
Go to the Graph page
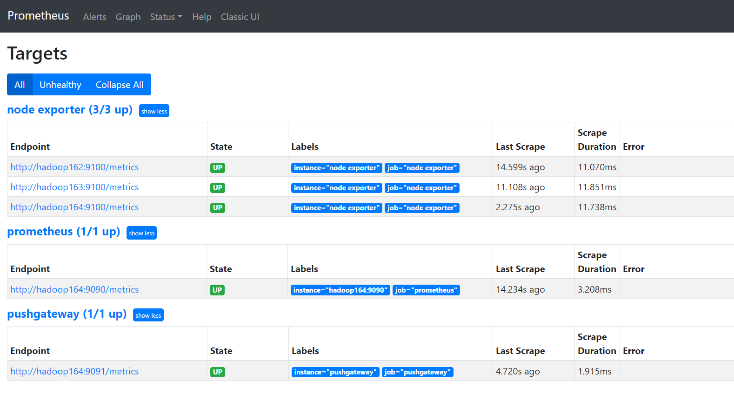pos(128,17)
